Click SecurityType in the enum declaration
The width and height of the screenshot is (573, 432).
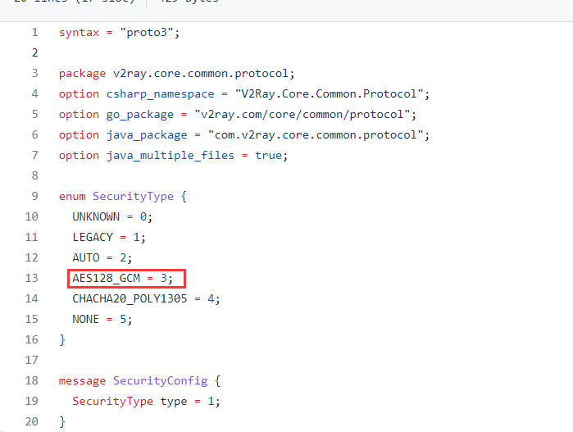pyautogui.click(x=133, y=197)
